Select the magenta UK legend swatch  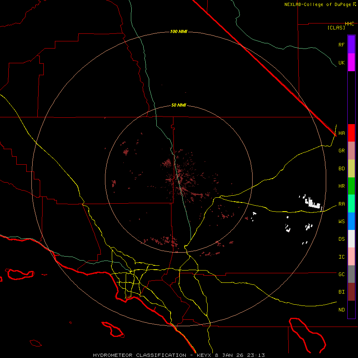(351, 62)
